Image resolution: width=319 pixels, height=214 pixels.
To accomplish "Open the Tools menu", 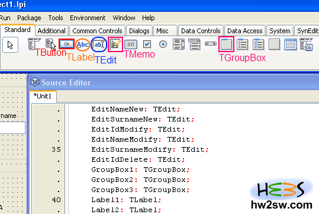I will click(x=56, y=18).
